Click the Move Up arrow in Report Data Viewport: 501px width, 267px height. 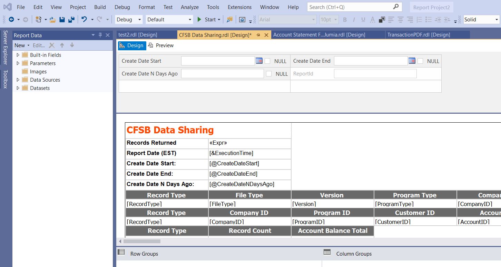click(62, 45)
